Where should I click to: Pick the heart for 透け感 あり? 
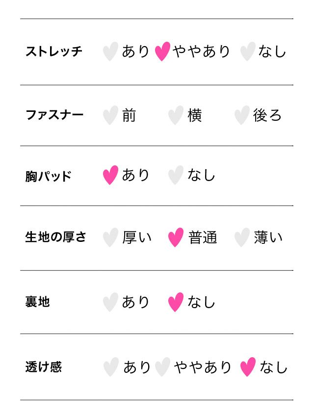coord(111,367)
